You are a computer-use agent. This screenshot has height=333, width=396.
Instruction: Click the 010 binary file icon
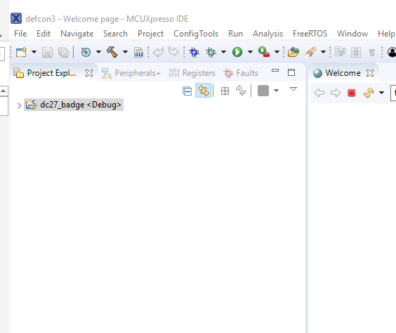point(138,52)
